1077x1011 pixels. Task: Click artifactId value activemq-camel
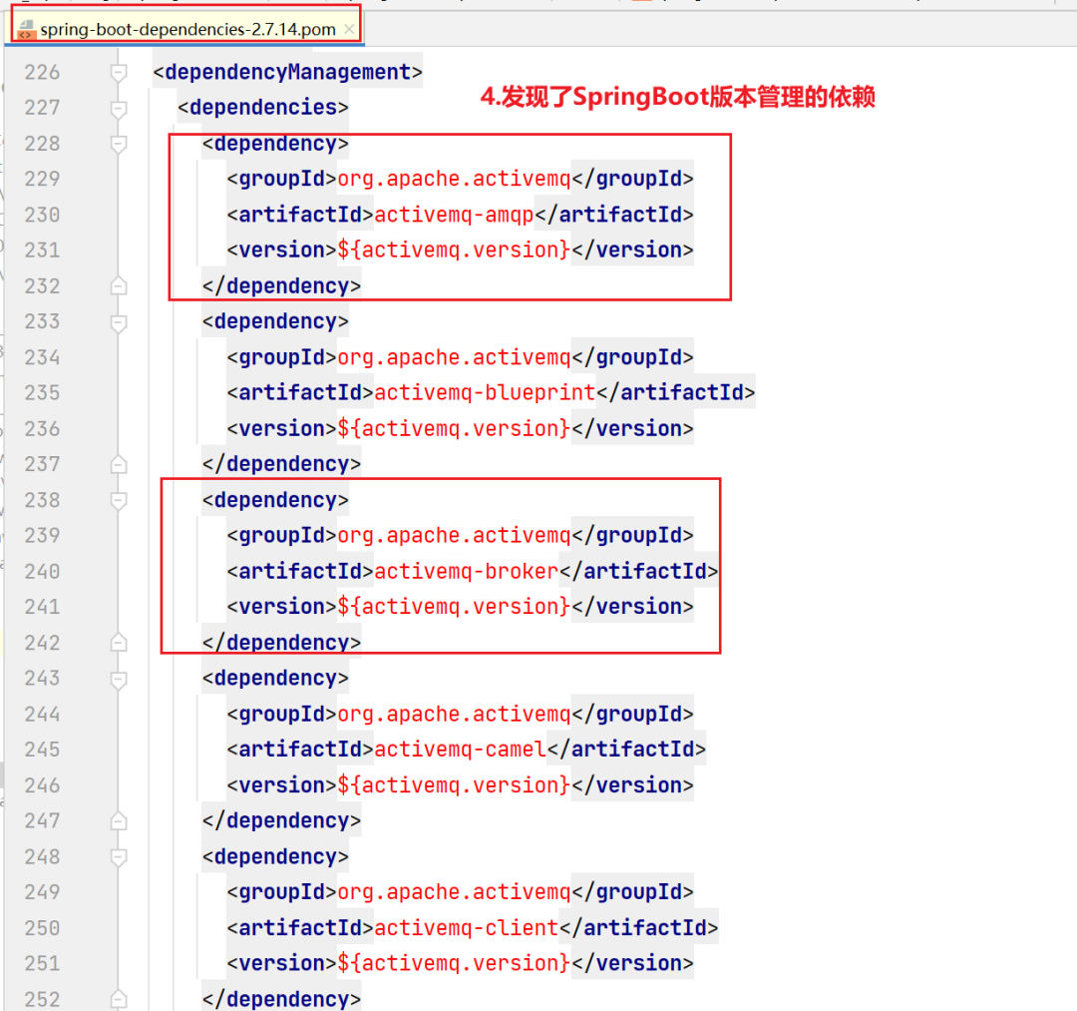point(460,750)
